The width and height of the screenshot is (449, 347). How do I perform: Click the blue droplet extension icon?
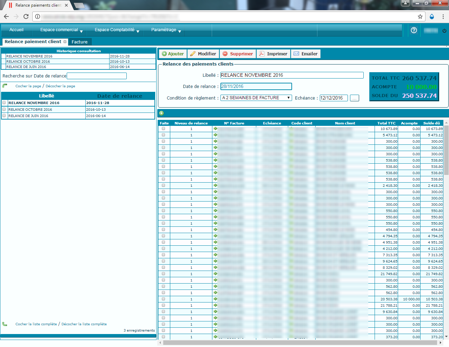tap(432, 16)
